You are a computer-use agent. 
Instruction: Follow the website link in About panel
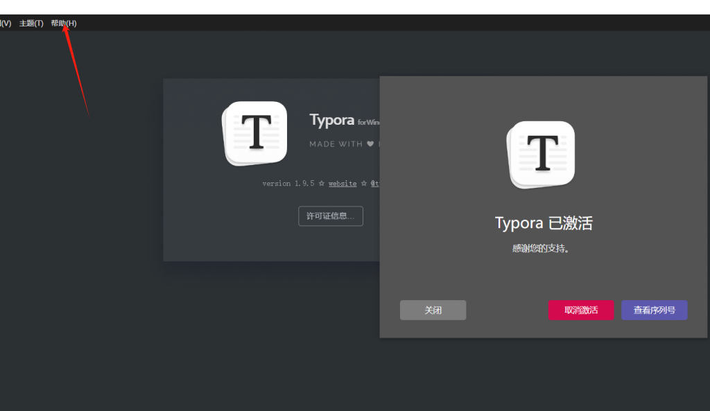tap(343, 183)
